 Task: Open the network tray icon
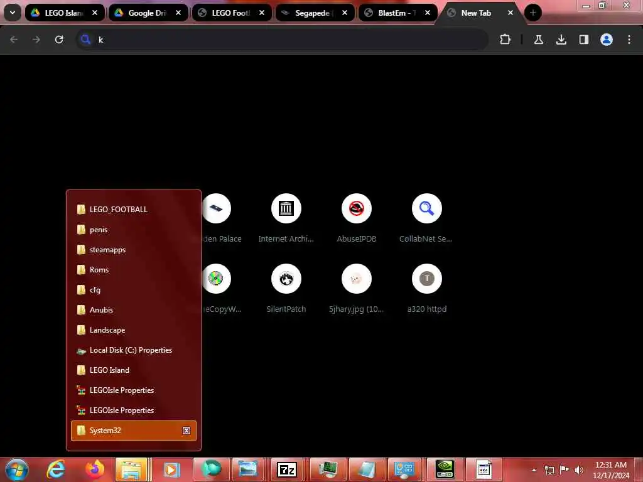(x=549, y=470)
